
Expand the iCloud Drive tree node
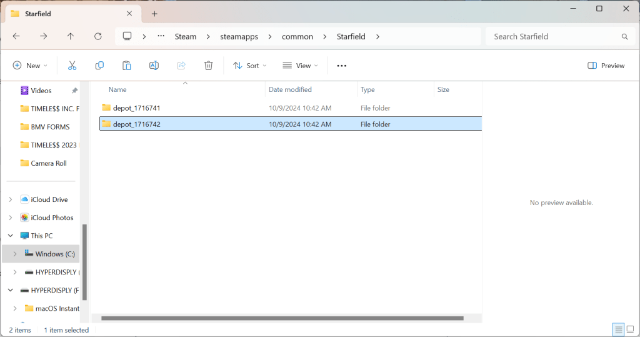click(10, 199)
